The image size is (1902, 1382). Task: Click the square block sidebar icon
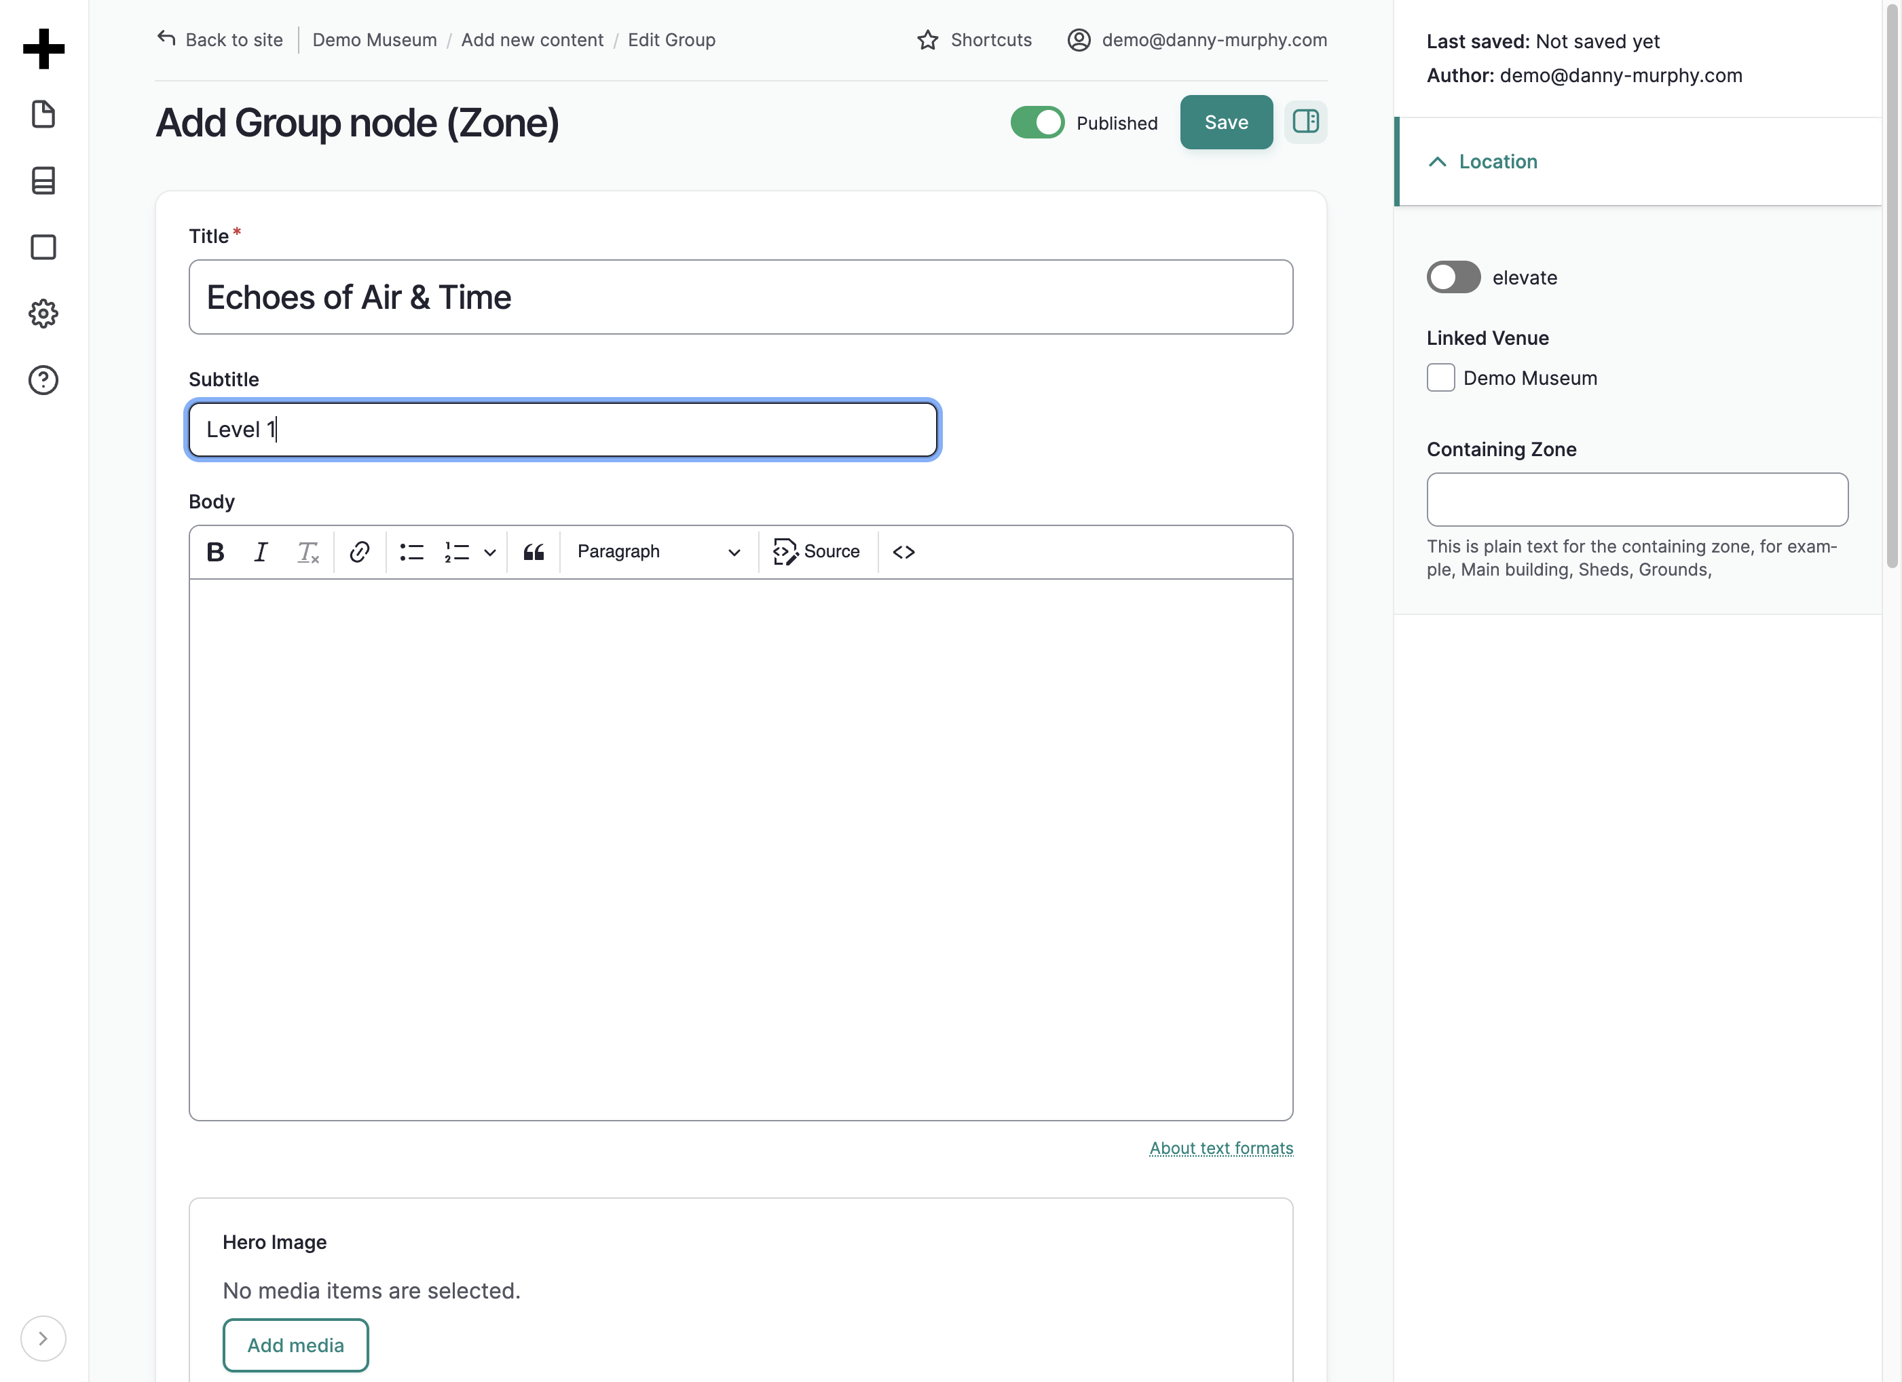pos(43,247)
